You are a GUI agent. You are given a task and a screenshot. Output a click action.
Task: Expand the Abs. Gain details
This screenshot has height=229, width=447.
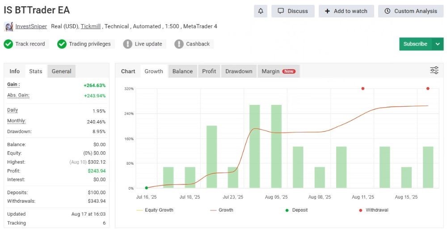pyautogui.click(x=18, y=95)
